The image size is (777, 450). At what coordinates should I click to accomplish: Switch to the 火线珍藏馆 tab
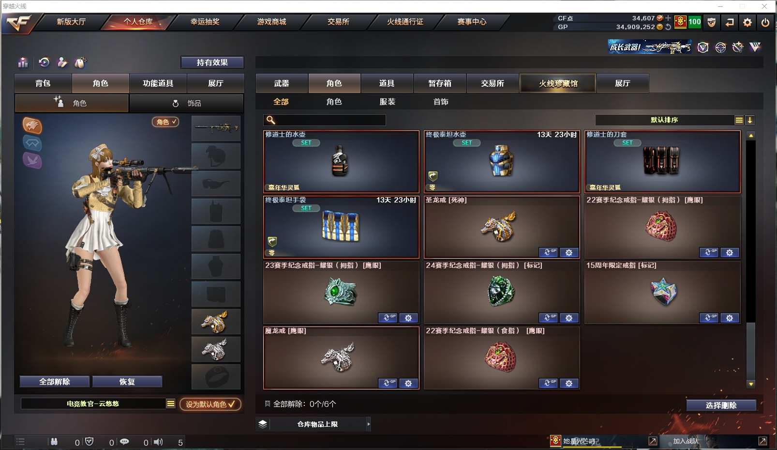click(558, 83)
